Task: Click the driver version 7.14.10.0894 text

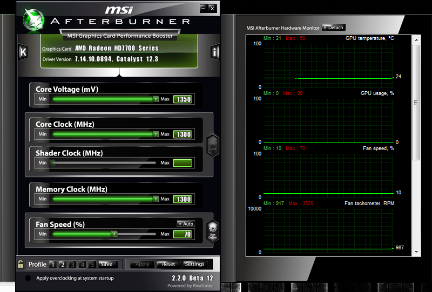Action: pos(93,59)
